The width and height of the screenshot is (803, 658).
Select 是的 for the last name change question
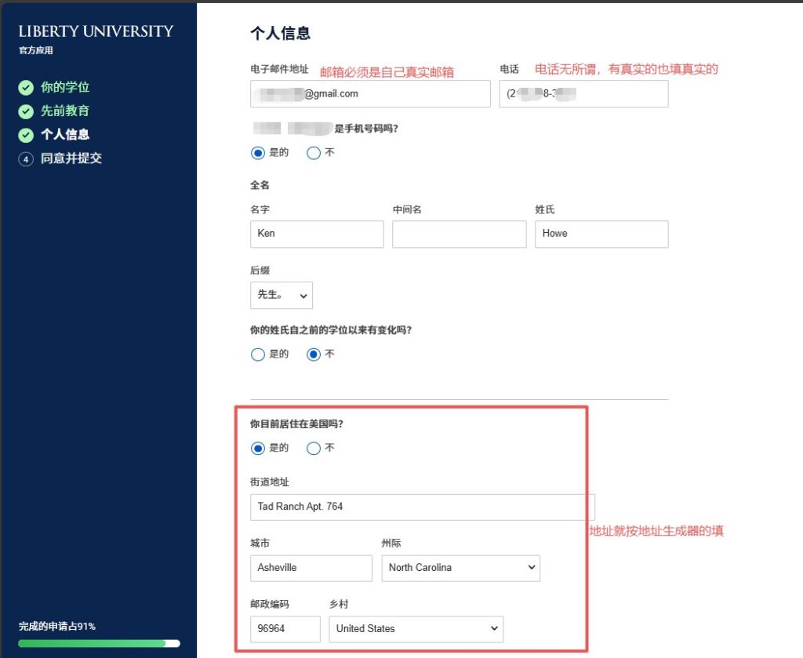point(257,354)
